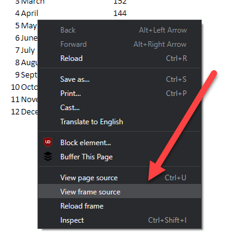
Task: Open the Print... option
Action: 119,94
